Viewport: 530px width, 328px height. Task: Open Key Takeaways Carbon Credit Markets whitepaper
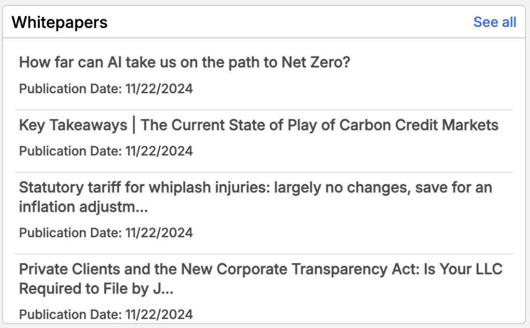tap(258, 125)
